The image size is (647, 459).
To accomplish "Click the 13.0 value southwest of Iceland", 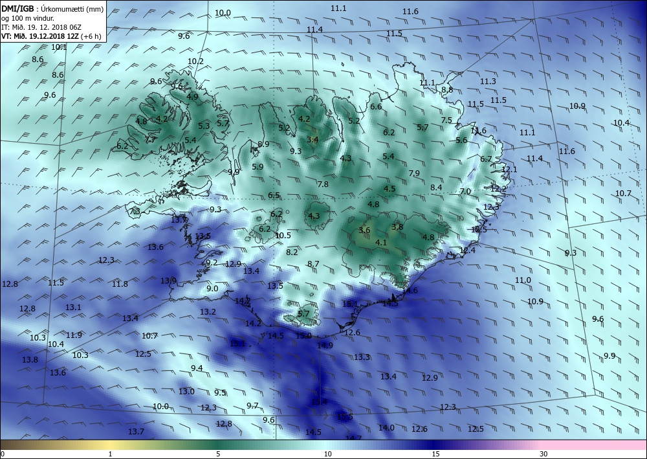I will point(186,391).
